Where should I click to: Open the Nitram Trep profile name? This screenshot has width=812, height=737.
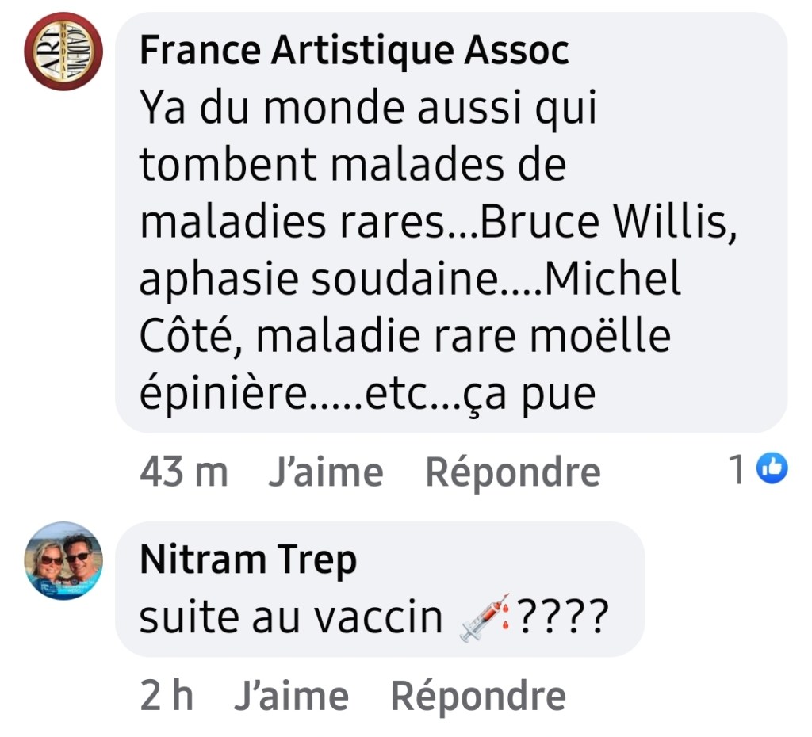point(248,561)
